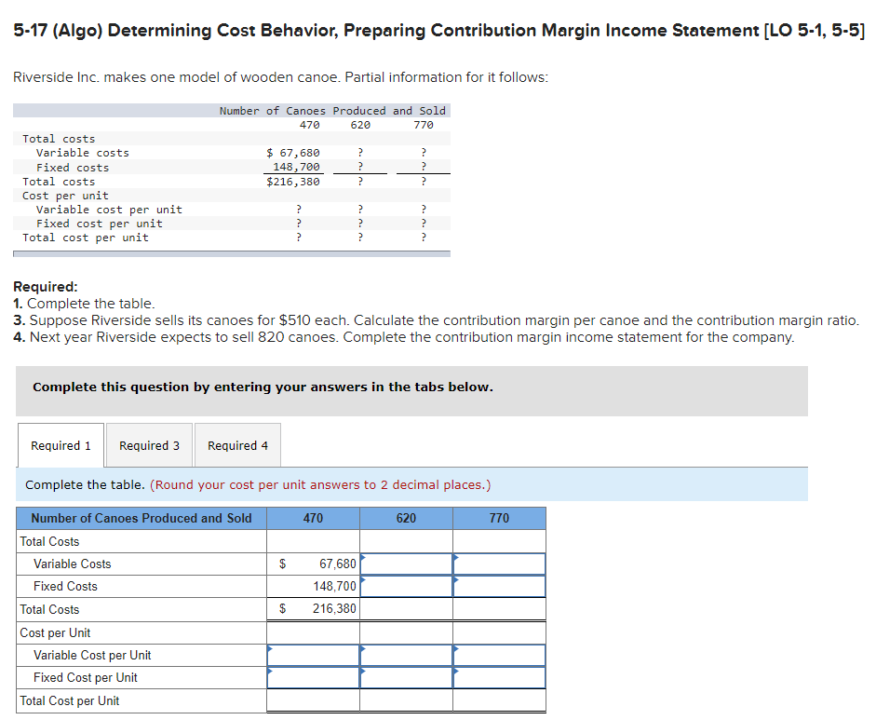Screen dimensions: 876x720
Task: Switch to the Required 4 tab
Action: click(236, 444)
